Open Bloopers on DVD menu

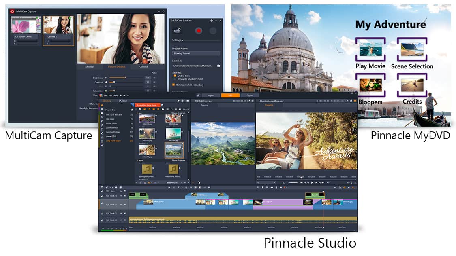point(370,89)
